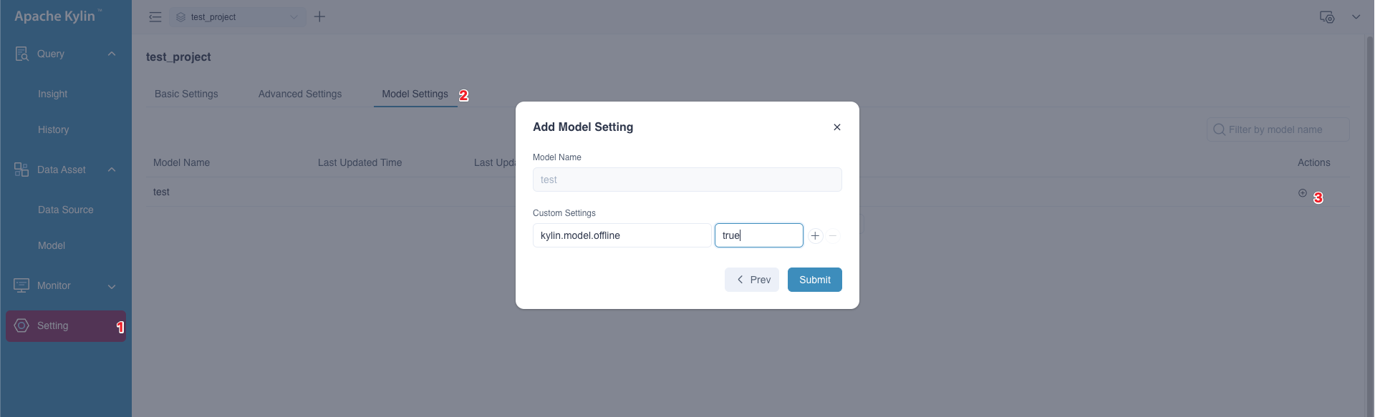
Task: Click the add setting icon for test model
Action: pos(1303,193)
